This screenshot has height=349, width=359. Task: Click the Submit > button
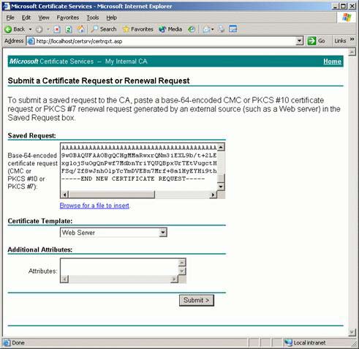(x=197, y=300)
